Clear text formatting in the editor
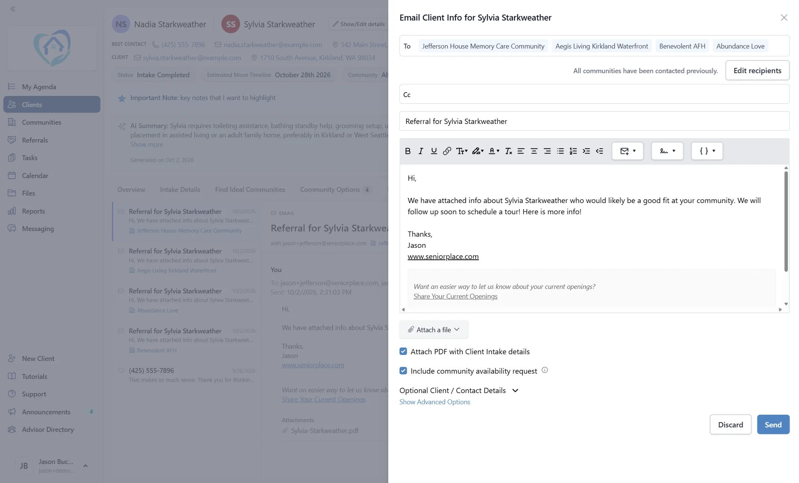Image resolution: width=799 pixels, height=483 pixels. point(508,151)
